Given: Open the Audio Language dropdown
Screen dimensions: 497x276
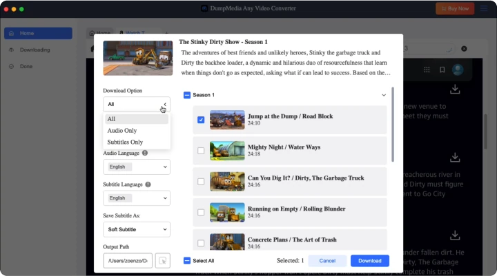Looking at the screenshot, I should click(137, 167).
